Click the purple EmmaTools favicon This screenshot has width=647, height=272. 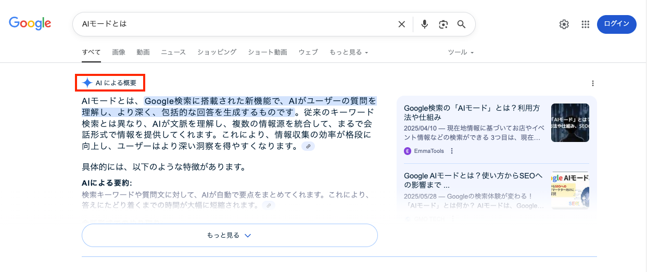point(408,151)
